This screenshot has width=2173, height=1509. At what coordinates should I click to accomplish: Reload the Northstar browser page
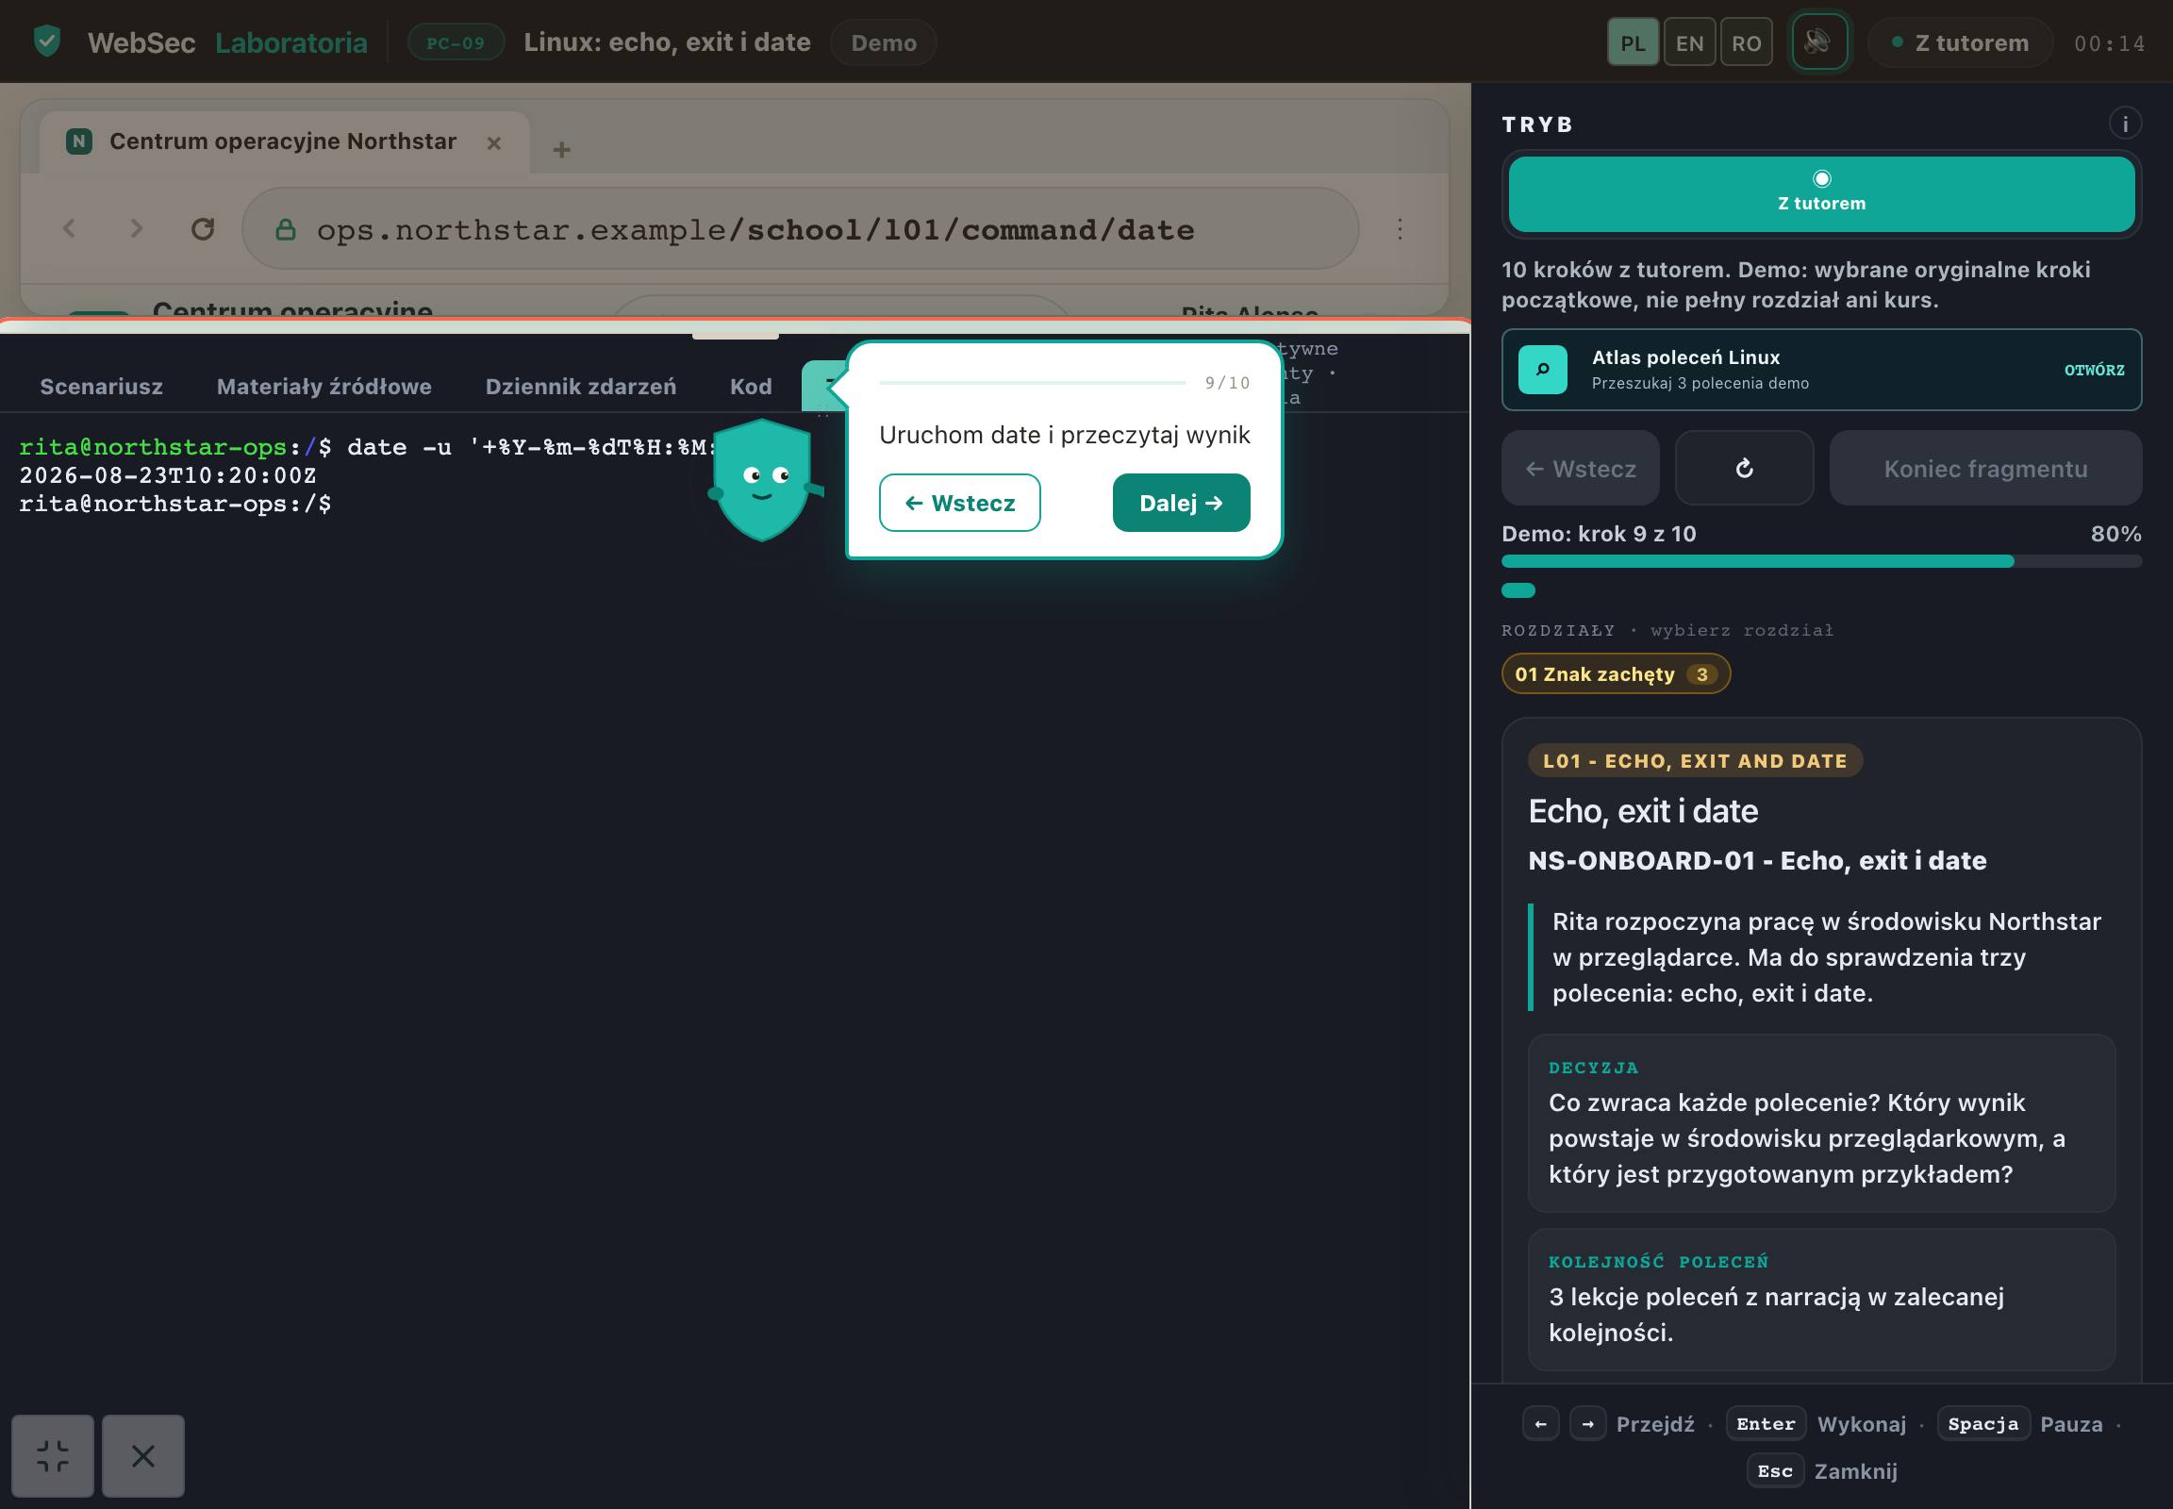point(203,229)
